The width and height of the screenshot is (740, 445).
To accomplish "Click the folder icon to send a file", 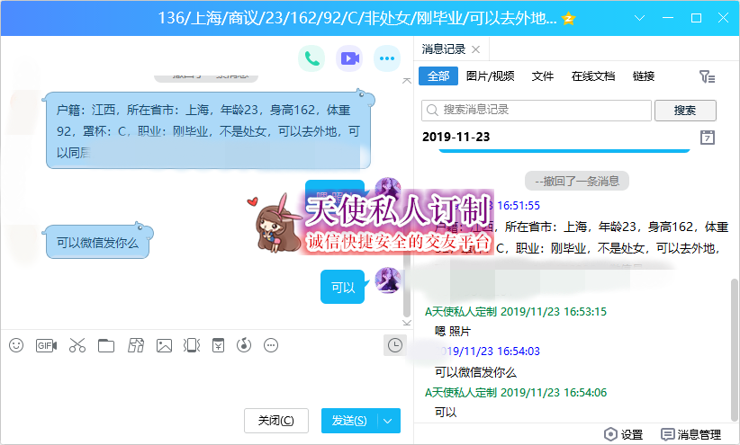I will click(x=106, y=345).
